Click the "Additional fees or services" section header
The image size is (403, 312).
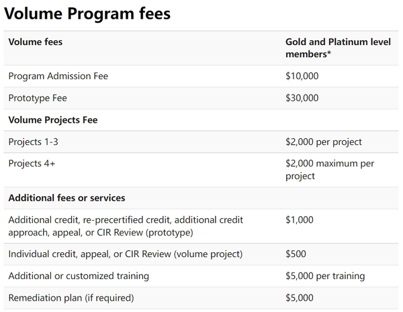(x=66, y=198)
